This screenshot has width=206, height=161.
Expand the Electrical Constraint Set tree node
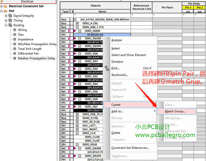2,6
